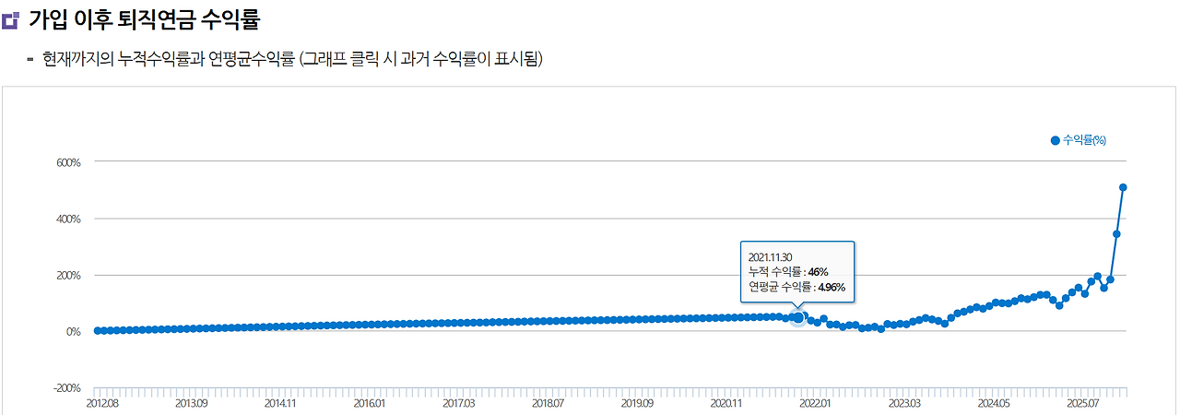Viewport: 1180px width, 415px height.
Task: Click the 2024.05 x-axis label
Action: [x=994, y=403]
